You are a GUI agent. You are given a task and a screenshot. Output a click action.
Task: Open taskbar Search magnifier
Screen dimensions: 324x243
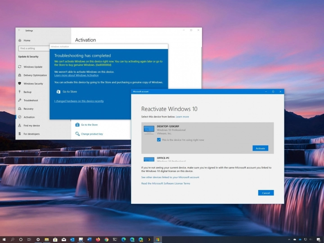click(13, 239)
